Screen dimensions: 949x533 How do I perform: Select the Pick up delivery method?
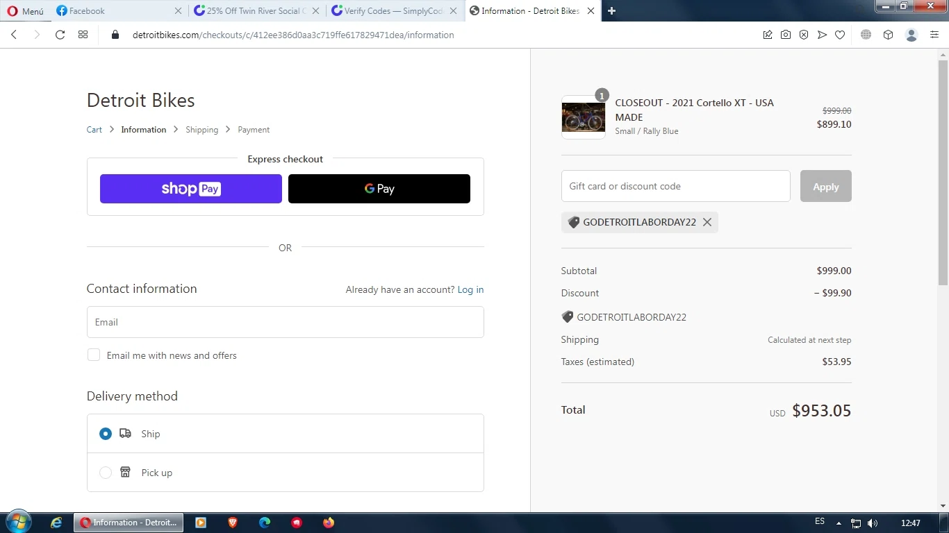tap(106, 473)
